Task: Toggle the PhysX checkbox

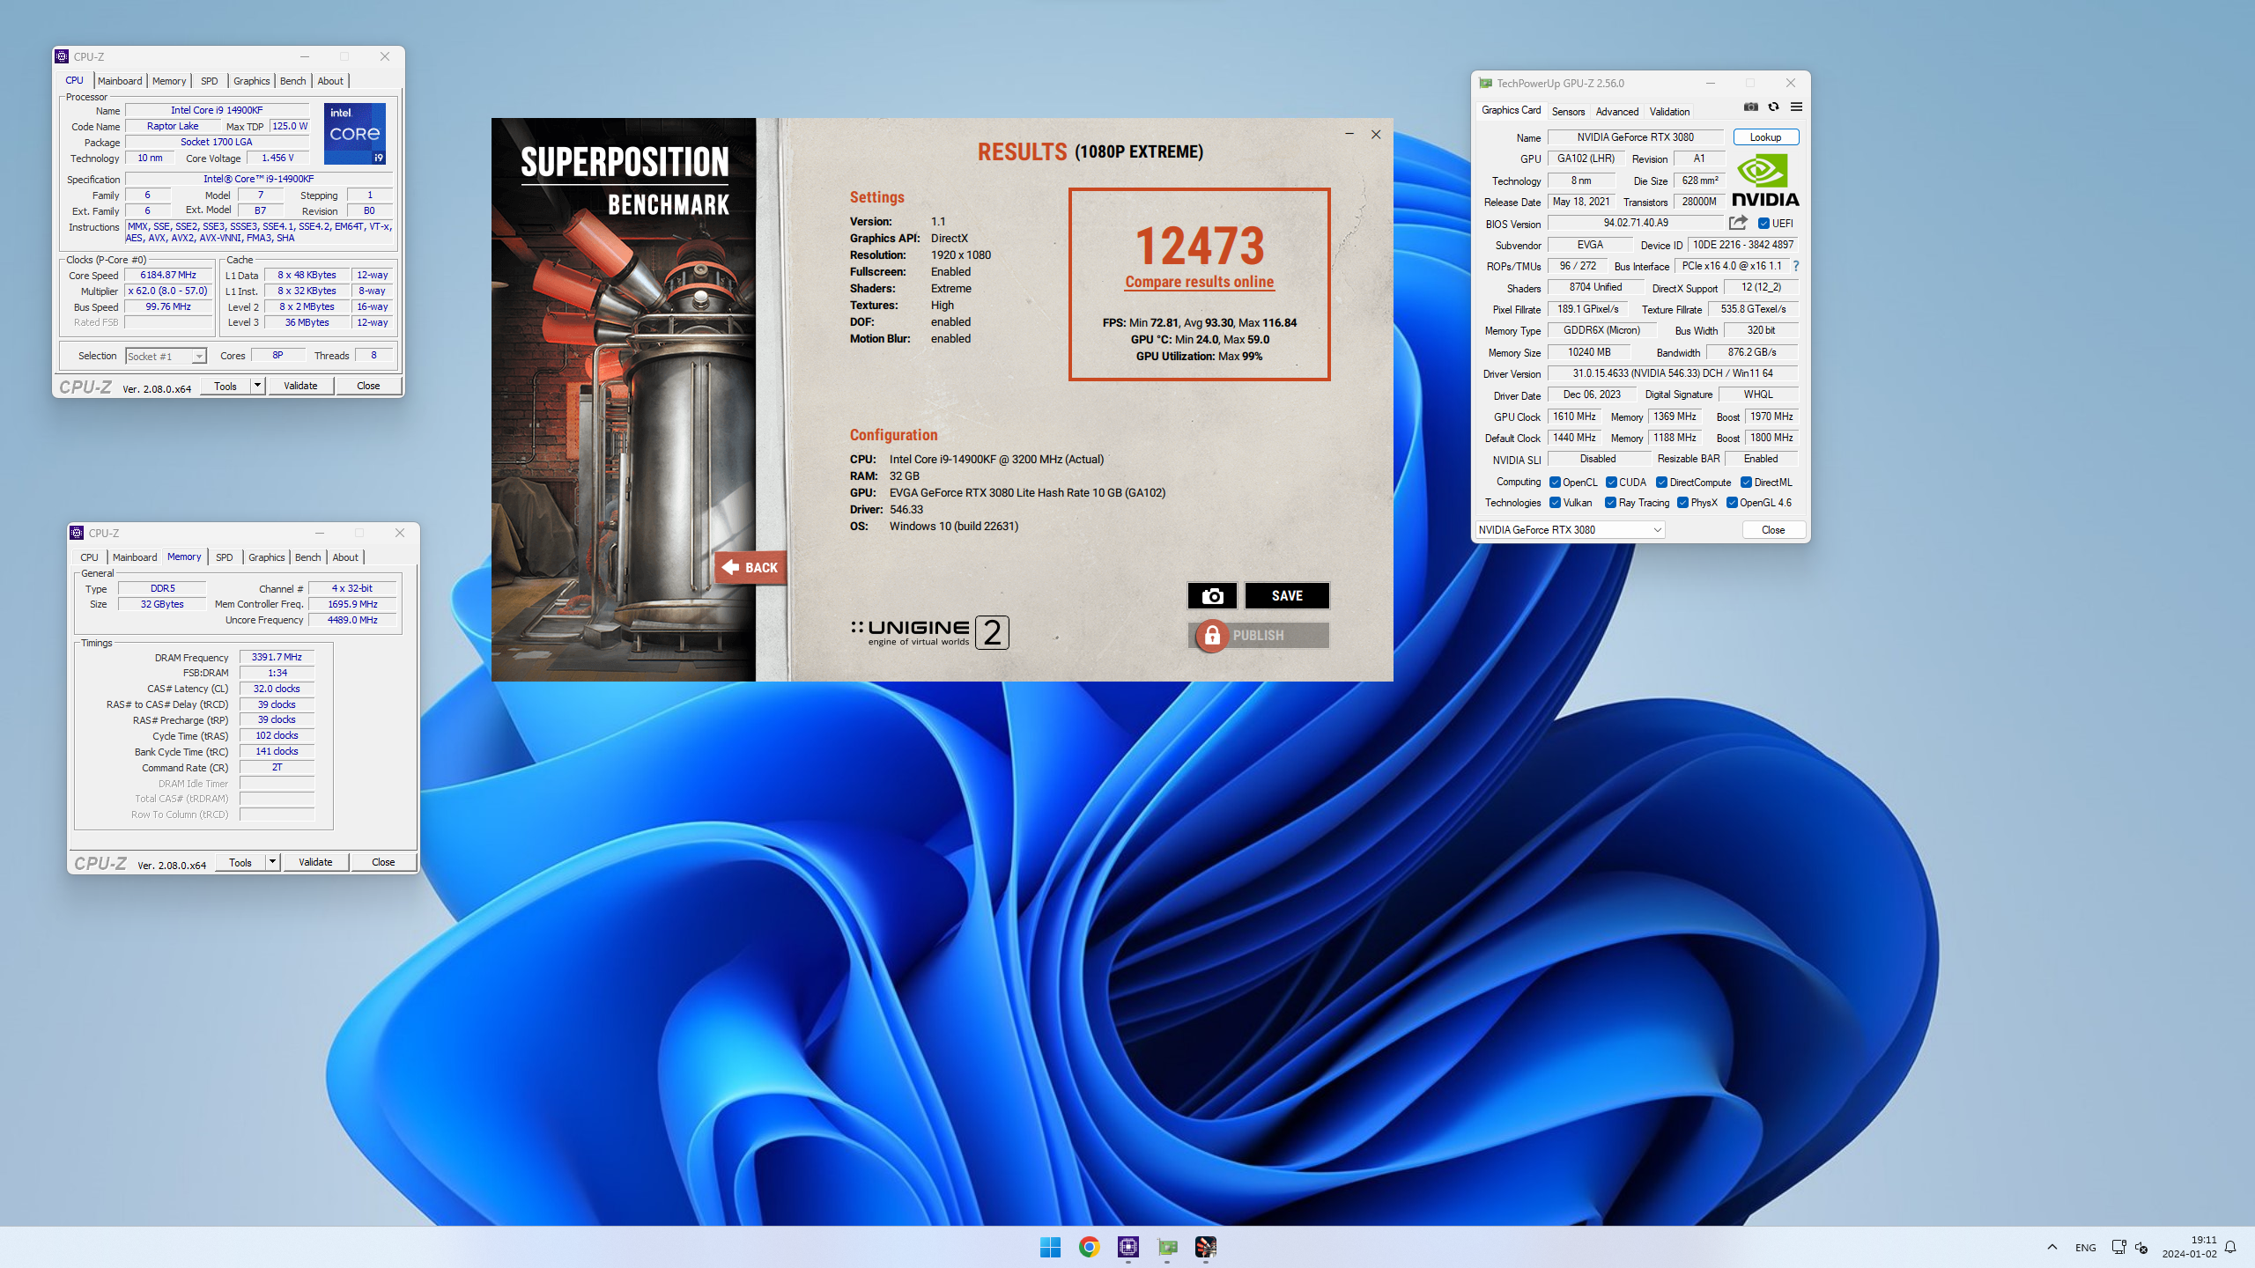Action: 1682,503
